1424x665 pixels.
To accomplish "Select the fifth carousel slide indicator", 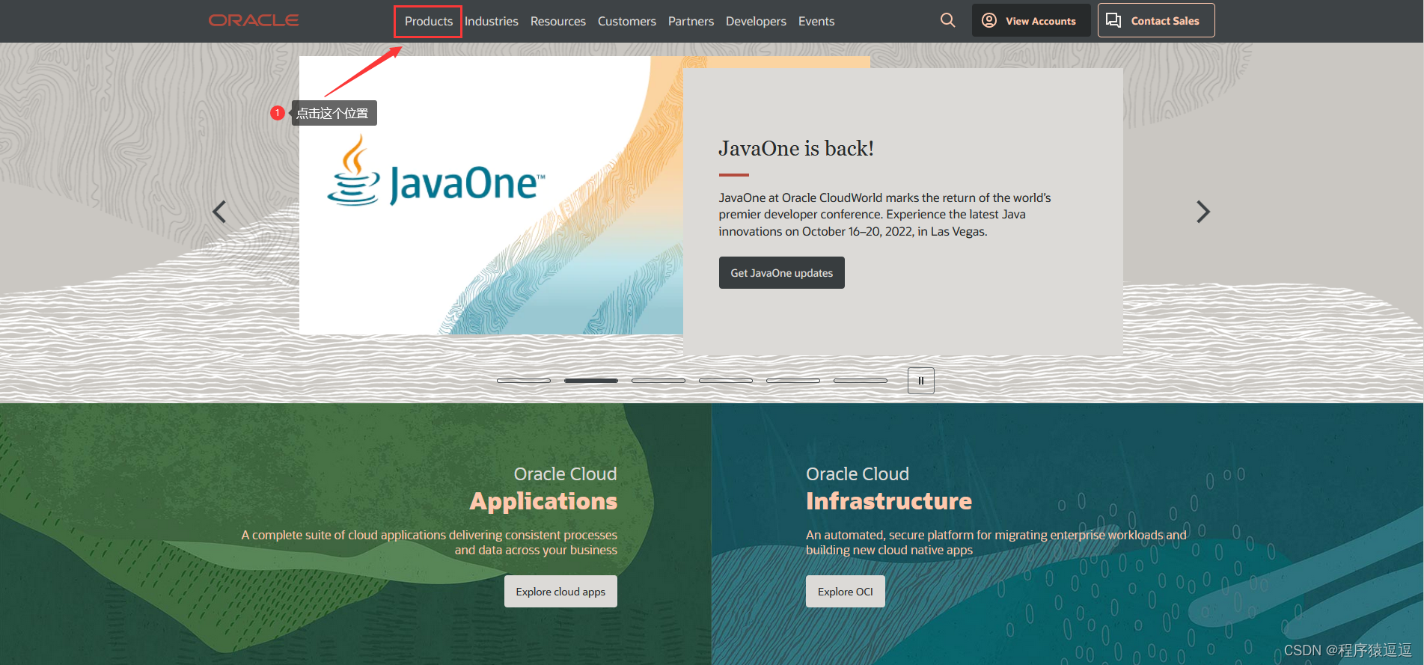I will point(793,381).
